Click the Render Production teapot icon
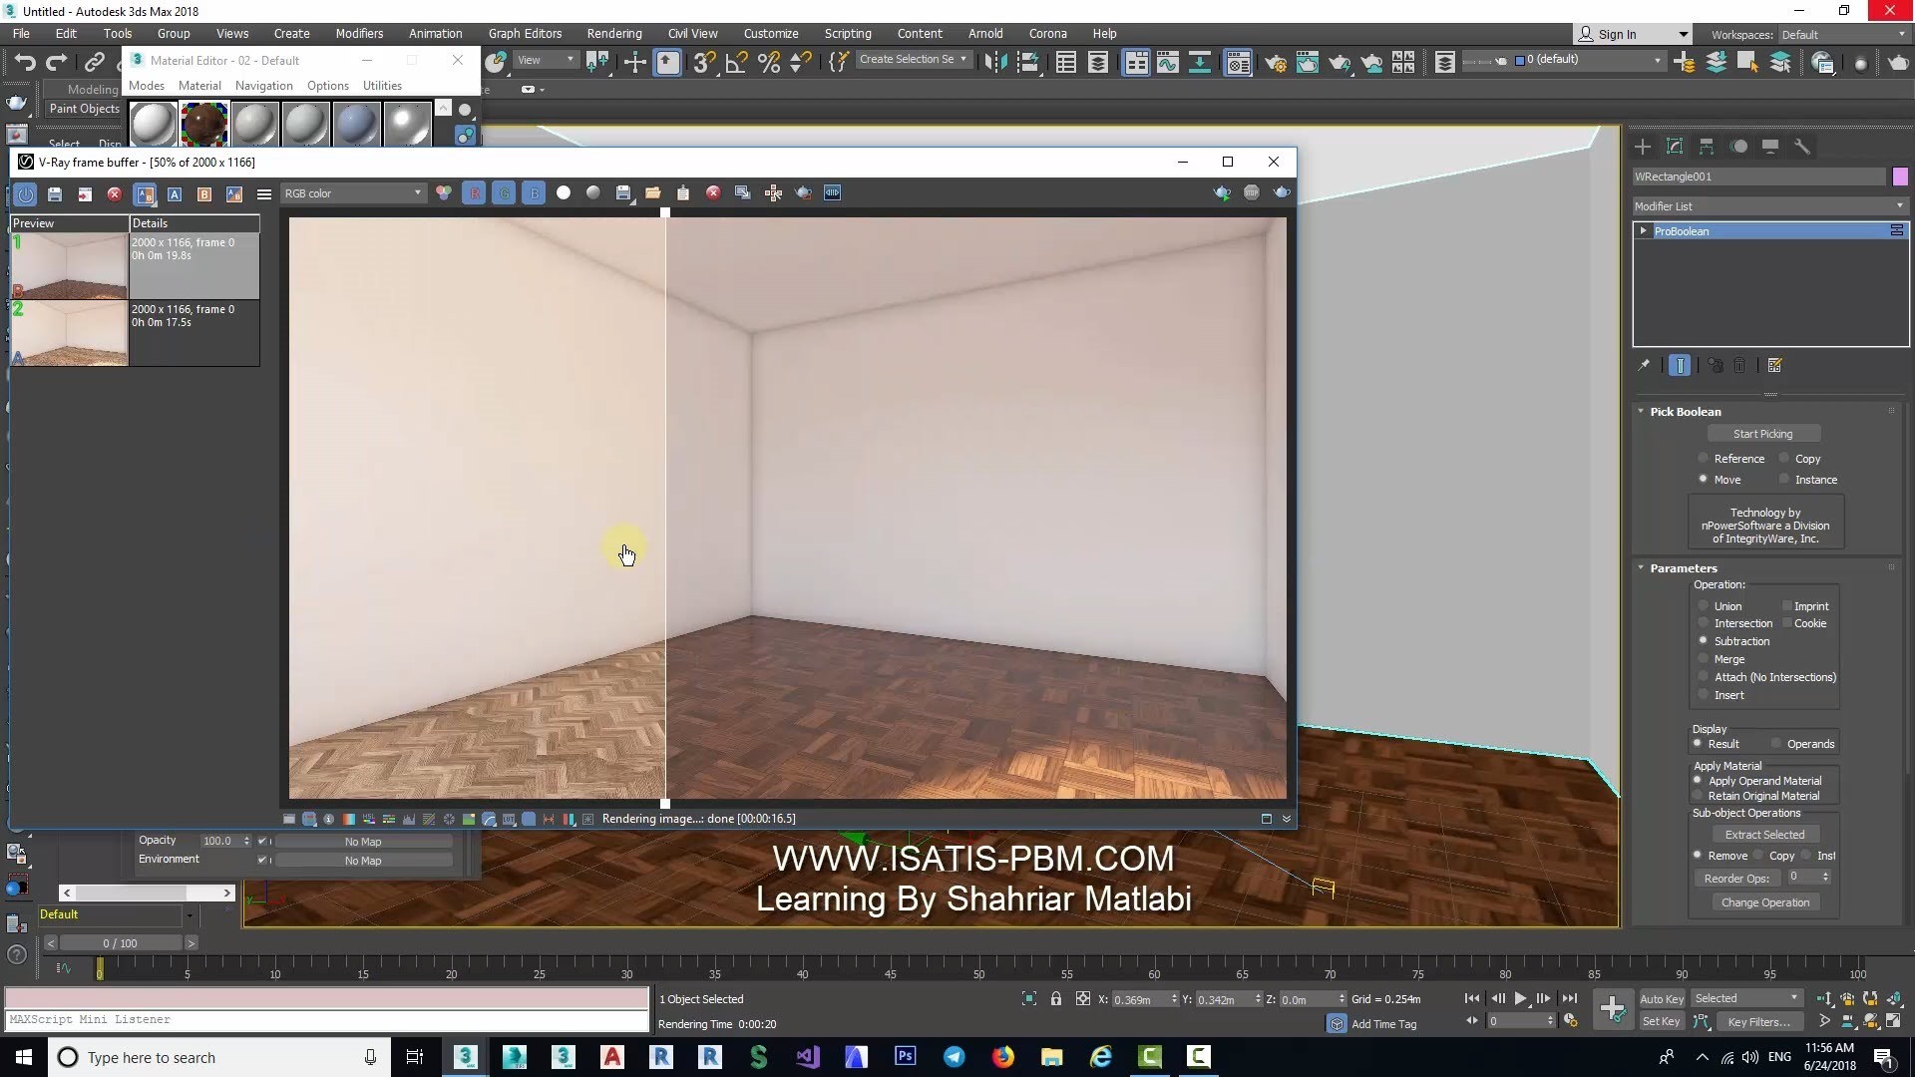Screen dimensions: 1915x1077 [x=1339, y=63]
